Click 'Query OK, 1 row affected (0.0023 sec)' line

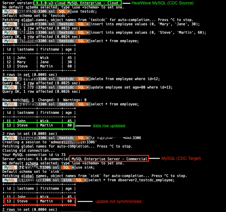point(41,28)
